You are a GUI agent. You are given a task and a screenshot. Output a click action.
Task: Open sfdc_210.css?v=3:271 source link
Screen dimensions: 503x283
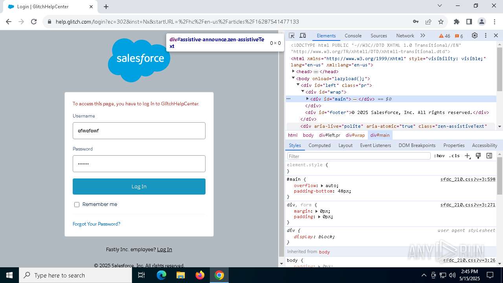pyautogui.click(x=468, y=205)
